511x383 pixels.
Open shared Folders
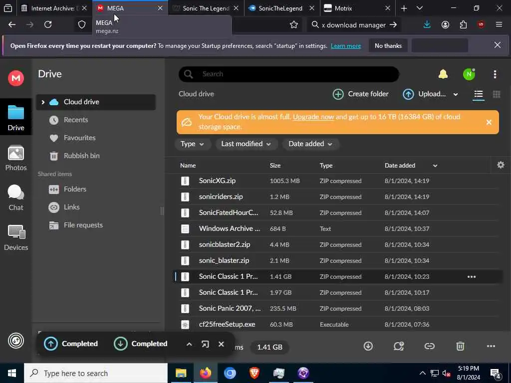click(x=75, y=189)
